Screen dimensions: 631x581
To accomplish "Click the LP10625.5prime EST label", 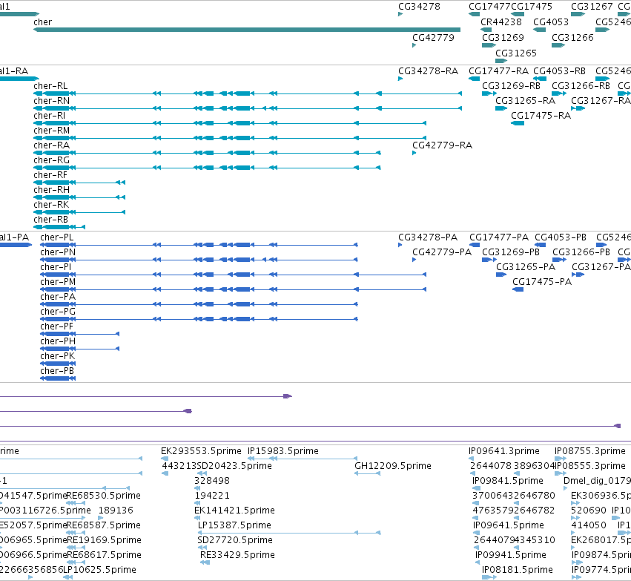I will (99, 570).
